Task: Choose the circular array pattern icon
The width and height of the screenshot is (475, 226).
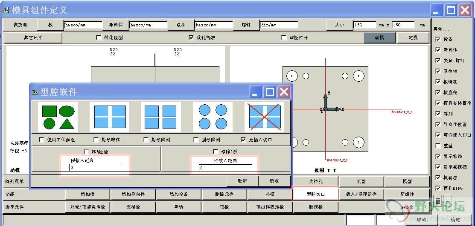Action: [213, 117]
